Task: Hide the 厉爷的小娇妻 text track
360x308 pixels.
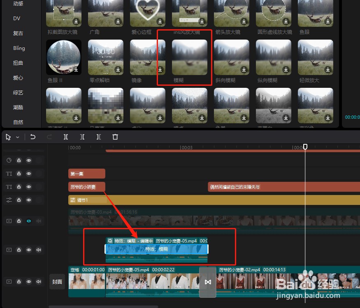Action: click(x=29, y=187)
